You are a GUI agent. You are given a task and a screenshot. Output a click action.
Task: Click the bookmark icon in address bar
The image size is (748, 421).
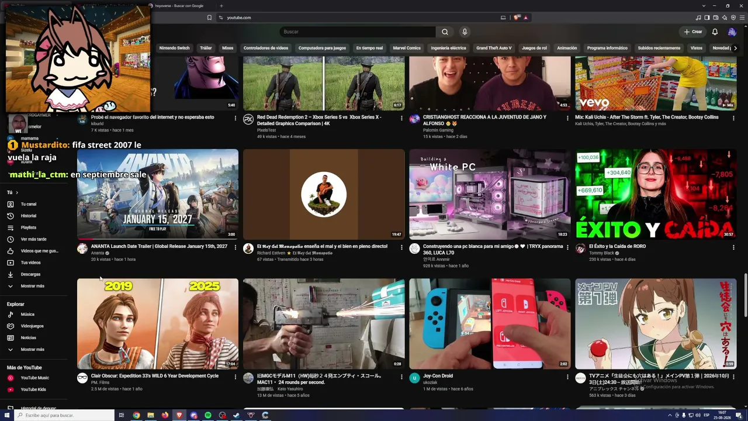point(209,18)
